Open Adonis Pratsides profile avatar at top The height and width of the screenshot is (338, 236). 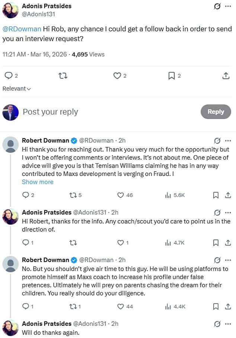10,10
